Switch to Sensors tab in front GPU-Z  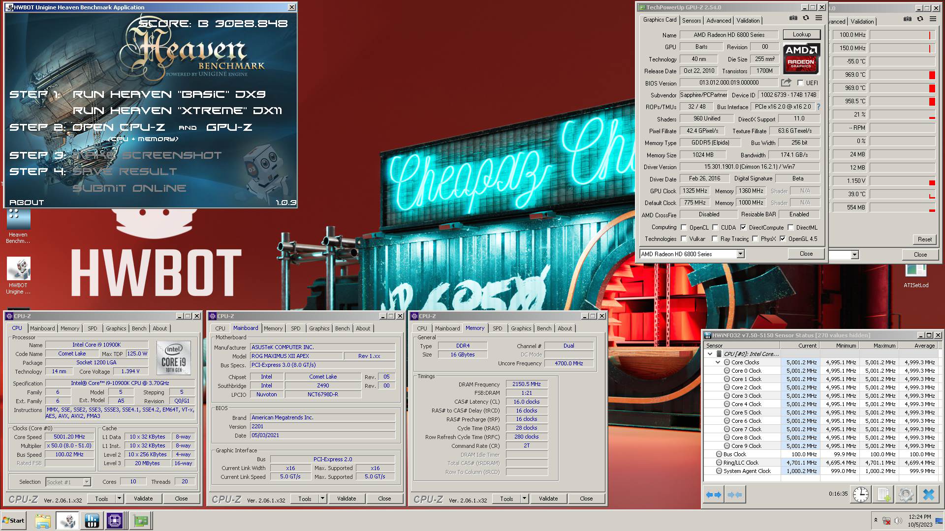pos(692,21)
